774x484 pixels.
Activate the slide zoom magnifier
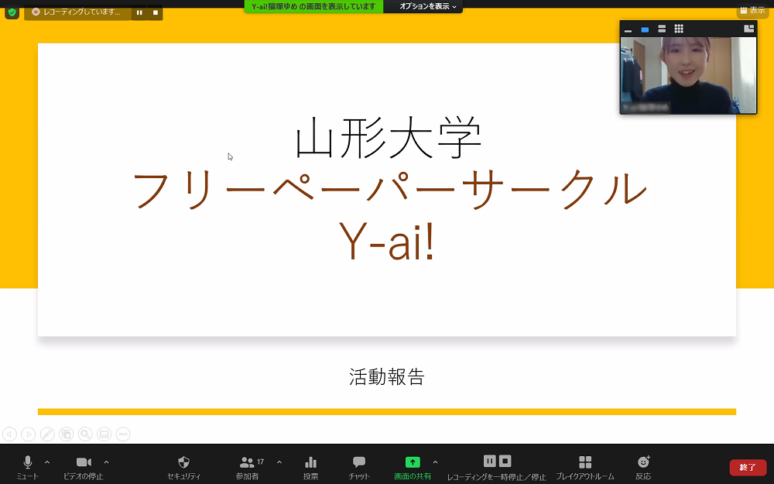coord(85,434)
